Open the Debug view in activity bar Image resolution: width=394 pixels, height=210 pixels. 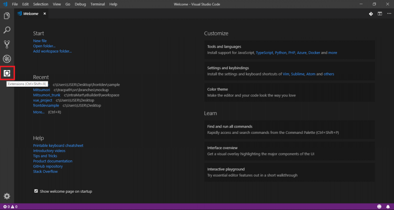coord(7,59)
